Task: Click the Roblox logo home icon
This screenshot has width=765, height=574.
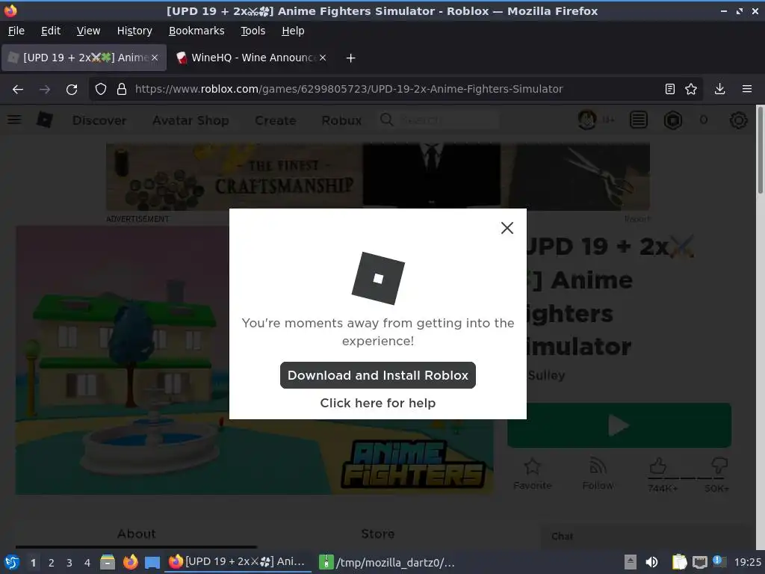Action: [x=44, y=120]
